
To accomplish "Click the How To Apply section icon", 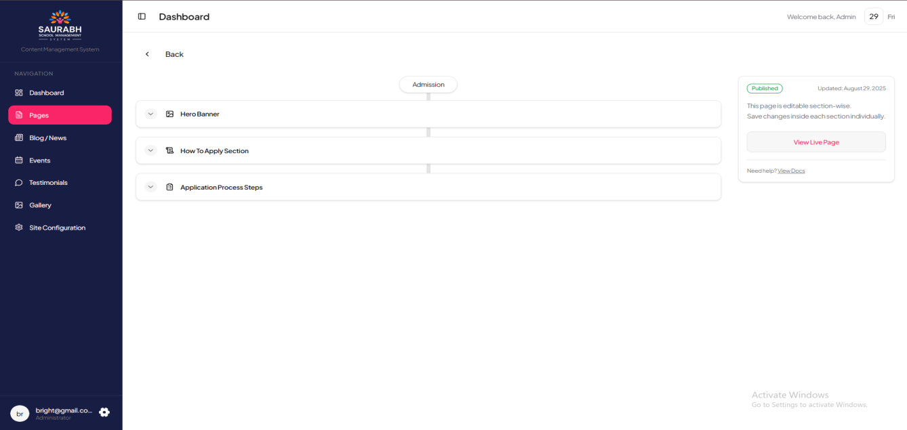I will pyautogui.click(x=169, y=150).
